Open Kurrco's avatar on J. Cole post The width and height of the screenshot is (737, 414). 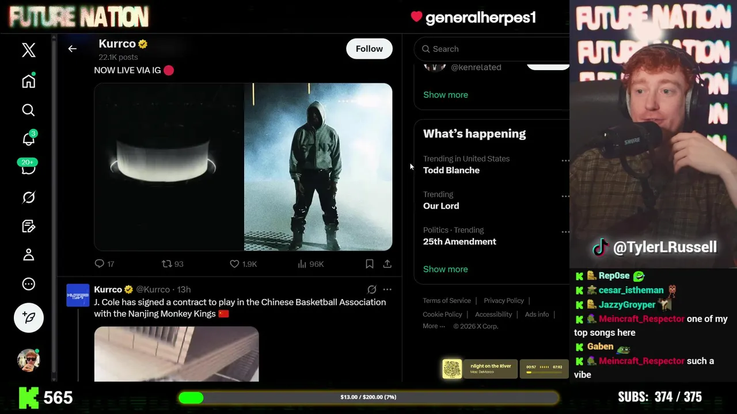(x=78, y=295)
